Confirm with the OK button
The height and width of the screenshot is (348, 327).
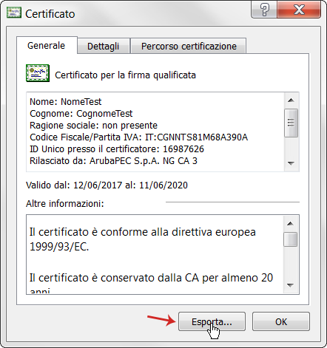(x=281, y=321)
